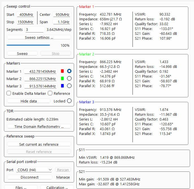
Task: Select Marker 1 radio button
Action: pyautogui.click(x=69, y=71)
